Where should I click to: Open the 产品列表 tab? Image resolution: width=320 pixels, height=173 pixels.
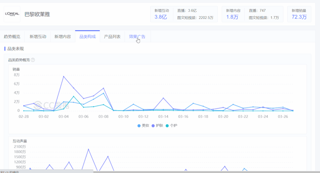pos(112,37)
